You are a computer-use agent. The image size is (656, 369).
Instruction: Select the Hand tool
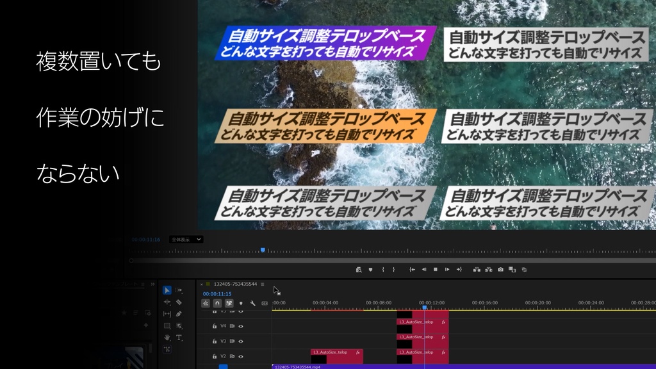pos(166,338)
